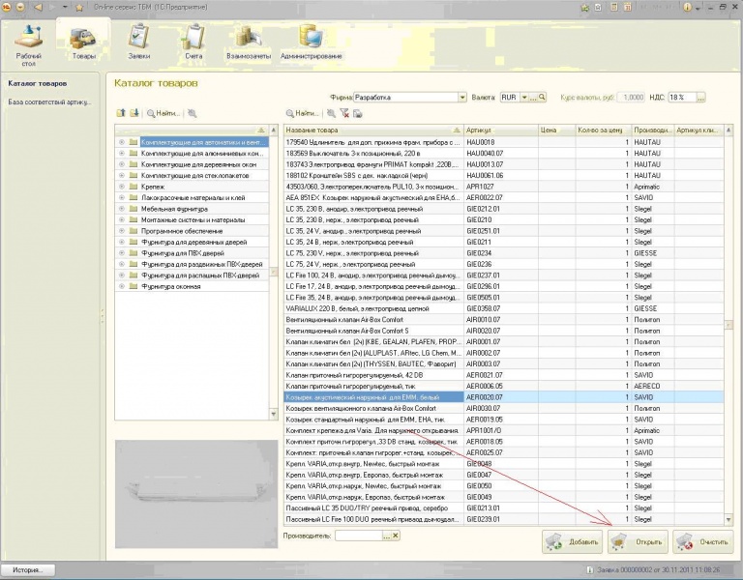Image resolution: width=743 pixels, height=580 pixels.
Task: Click the clear filter funnel icon
Action: [344, 113]
